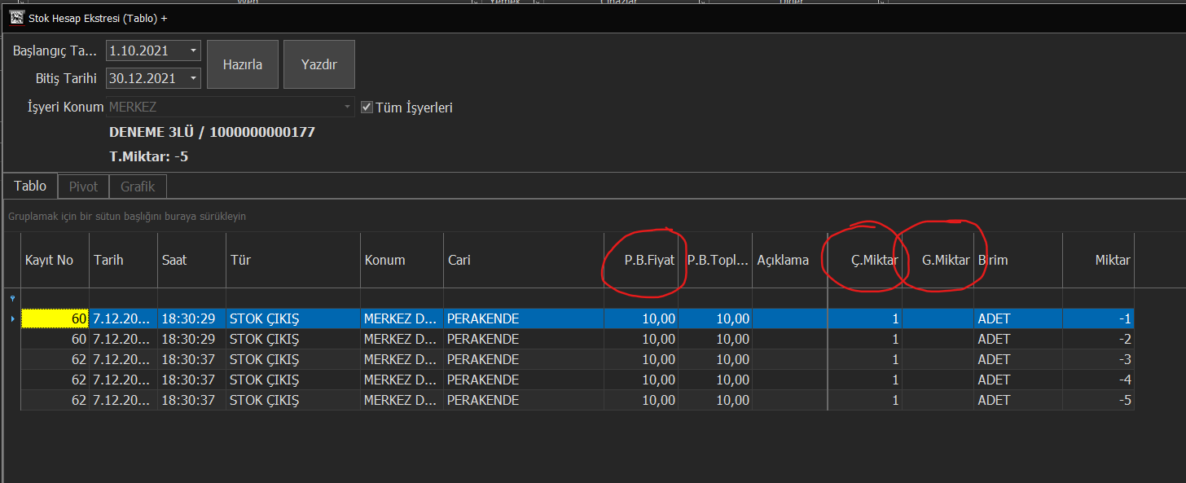This screenshot has height=483, width=1186.
Task: Click the current row indicator arrow
Action: [11, 318]
